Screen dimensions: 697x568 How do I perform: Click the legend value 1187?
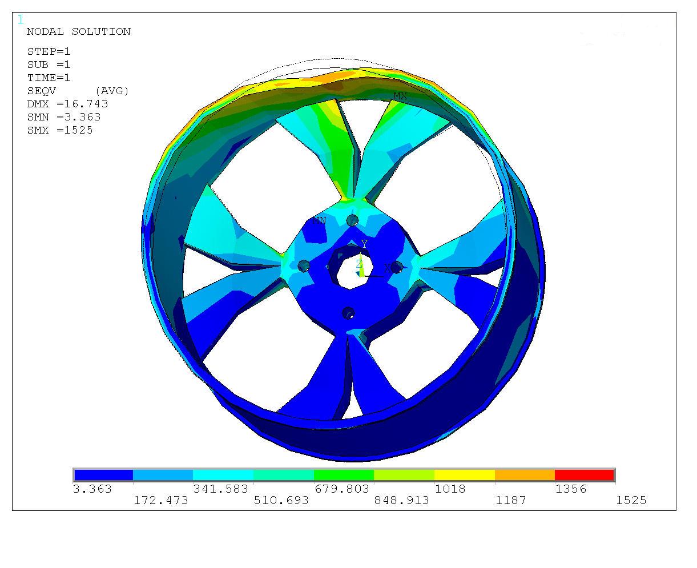pos(511,501)
